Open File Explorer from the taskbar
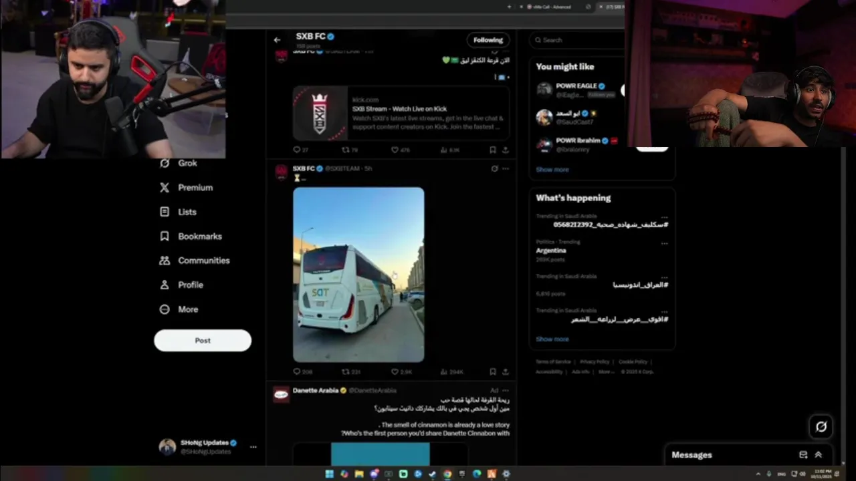Screen dimensions: 856x481 pos(359,474)
